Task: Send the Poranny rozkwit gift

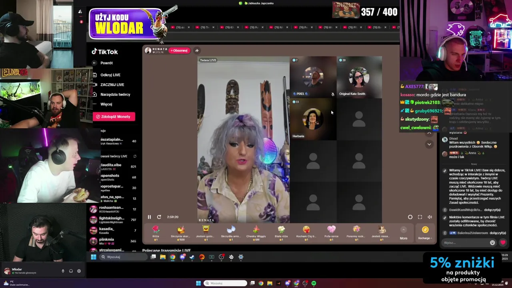Action: coord(356,232)
